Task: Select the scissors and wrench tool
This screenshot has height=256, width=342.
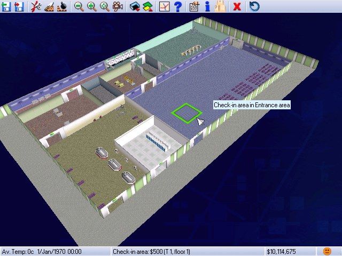Action: click(x=36, y=6)
